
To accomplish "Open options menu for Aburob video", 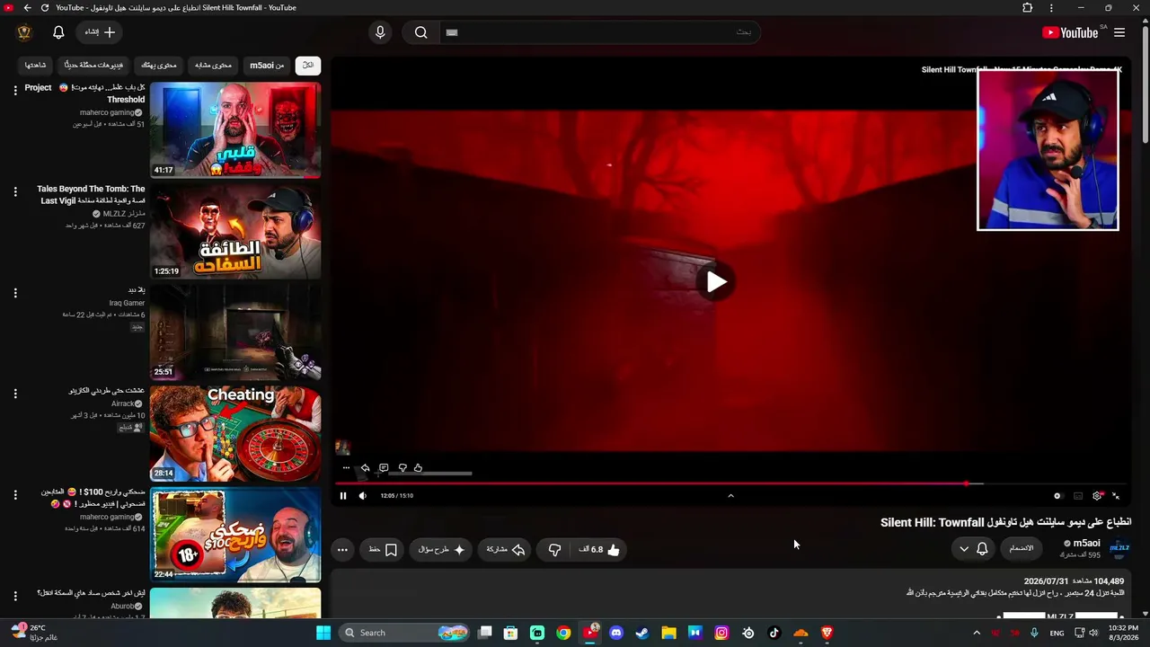I will 15,596.
